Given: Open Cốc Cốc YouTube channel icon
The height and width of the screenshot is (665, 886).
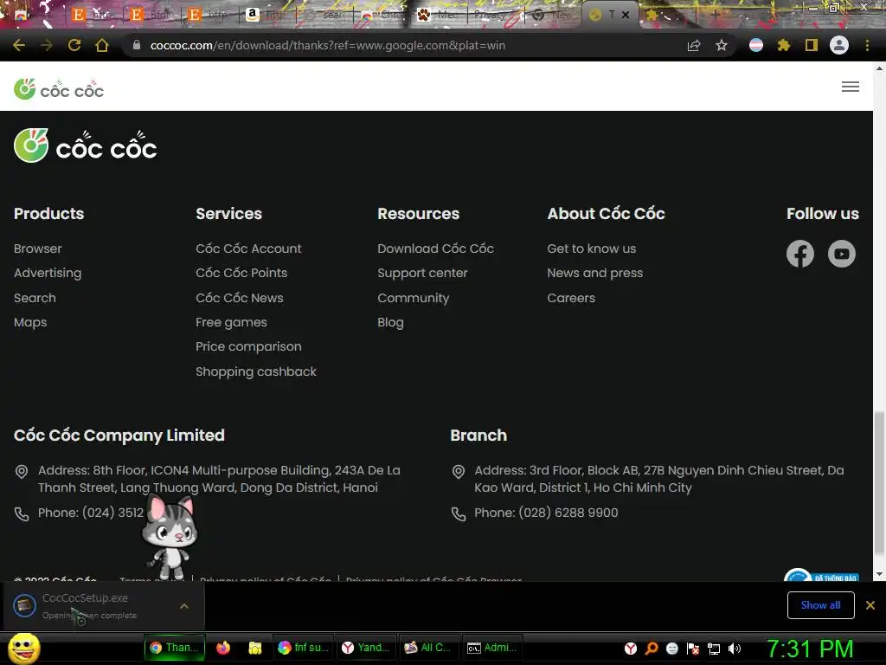Looking at the screenshot, I should [x=841, y=254].
